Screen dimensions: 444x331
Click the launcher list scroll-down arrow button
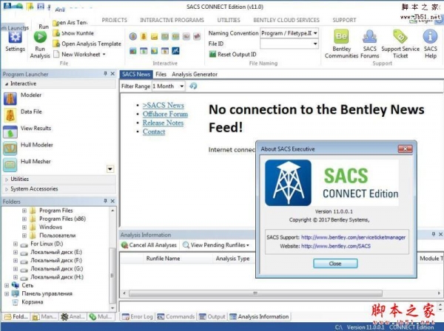click(110, 169)
